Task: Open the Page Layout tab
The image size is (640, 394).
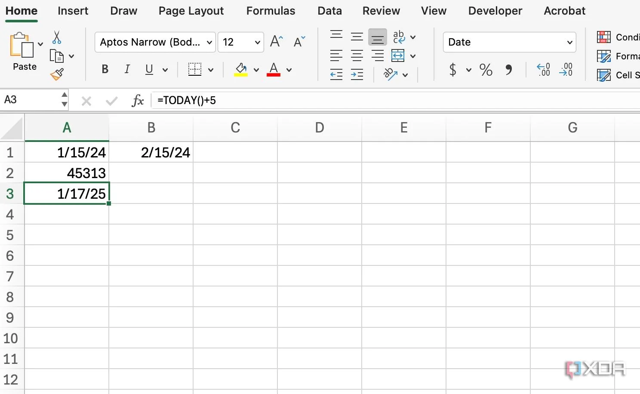Action: click(191, 11)
